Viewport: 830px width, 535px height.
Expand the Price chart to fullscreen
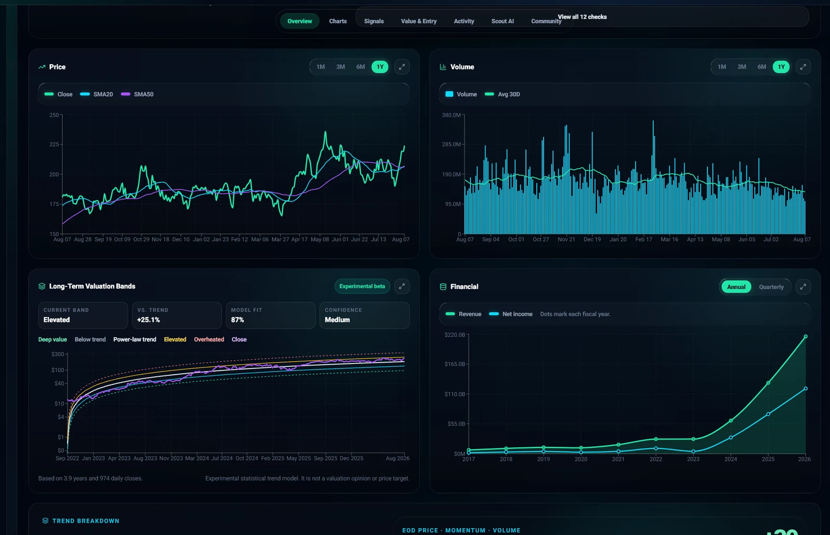point(402,67)
